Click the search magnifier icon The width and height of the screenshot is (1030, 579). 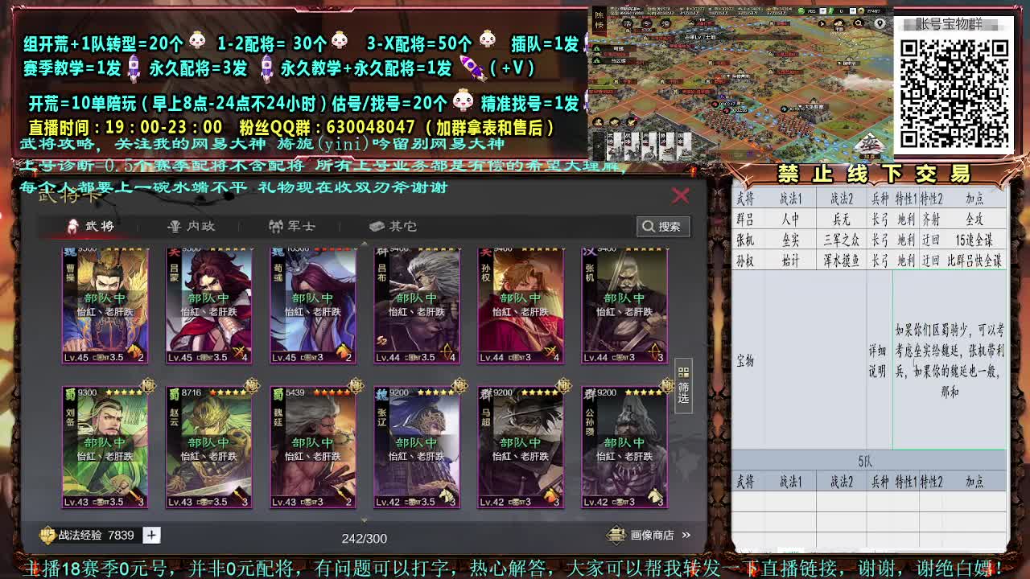(649, 227)
